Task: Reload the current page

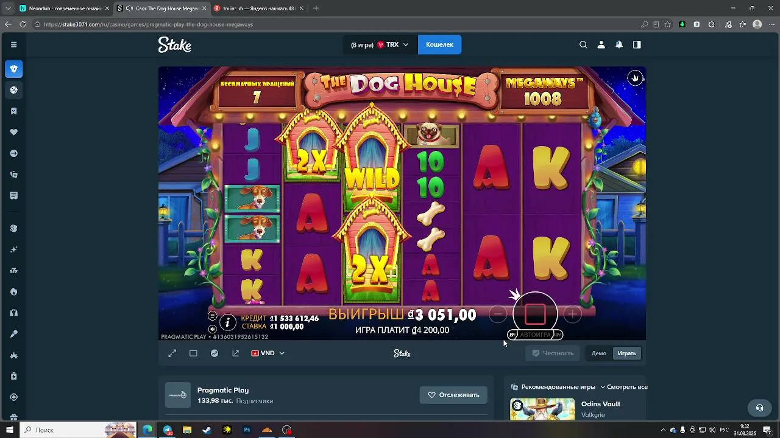Action: click(x=23, y=24)
